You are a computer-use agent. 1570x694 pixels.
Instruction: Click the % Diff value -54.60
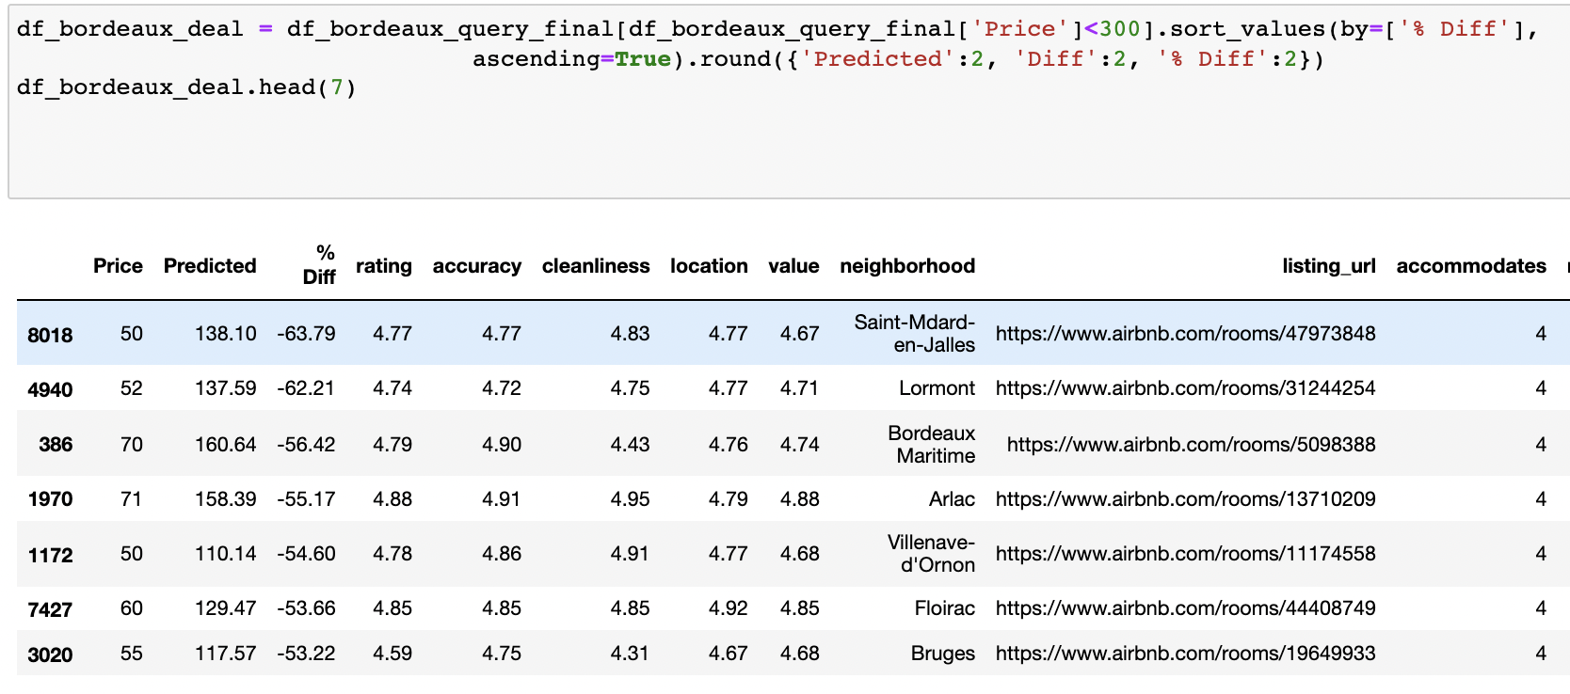(306, 554)
